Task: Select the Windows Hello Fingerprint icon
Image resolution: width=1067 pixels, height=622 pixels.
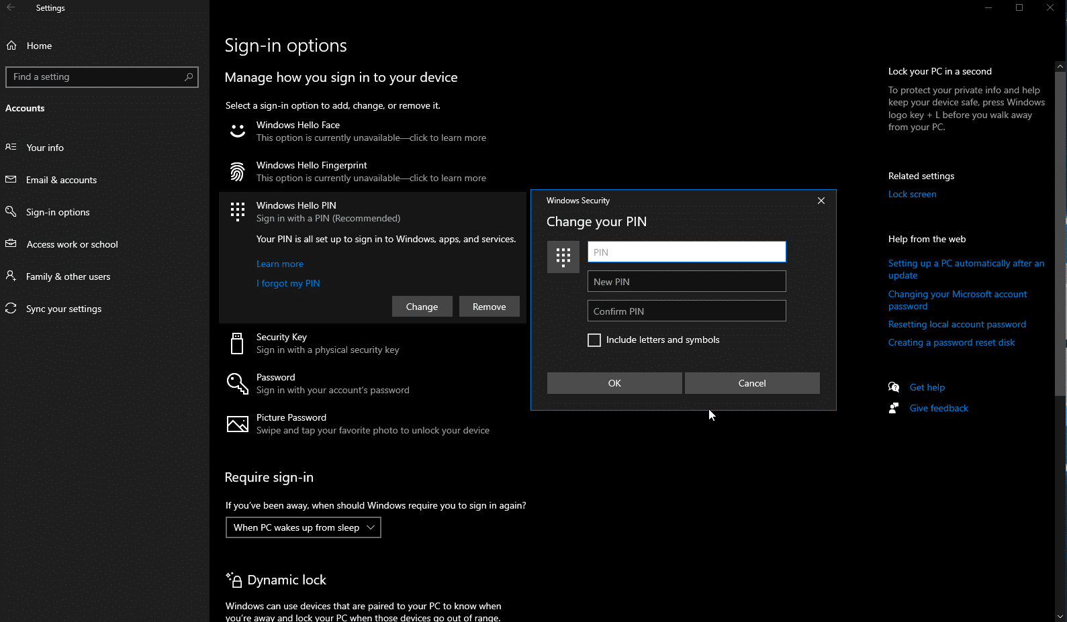Action: pyautogui.click(x=238, y=172)
